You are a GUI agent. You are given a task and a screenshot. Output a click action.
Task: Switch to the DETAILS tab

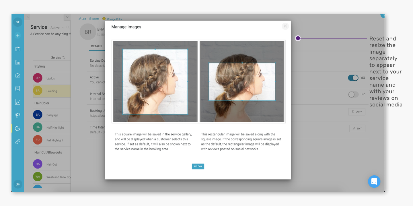coord(97,46)
